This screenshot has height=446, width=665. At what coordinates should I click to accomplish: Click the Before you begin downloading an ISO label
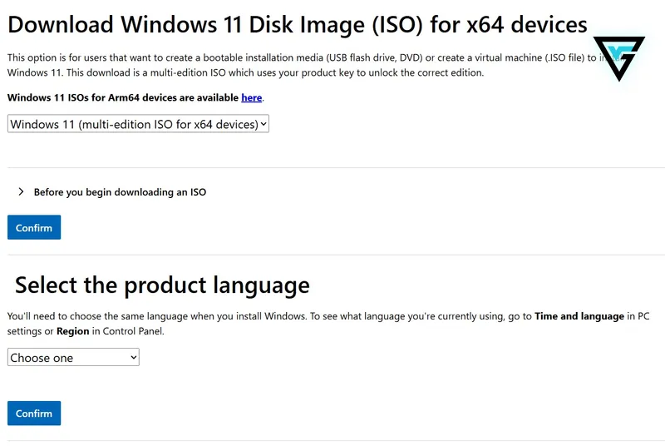pos(120,192)
